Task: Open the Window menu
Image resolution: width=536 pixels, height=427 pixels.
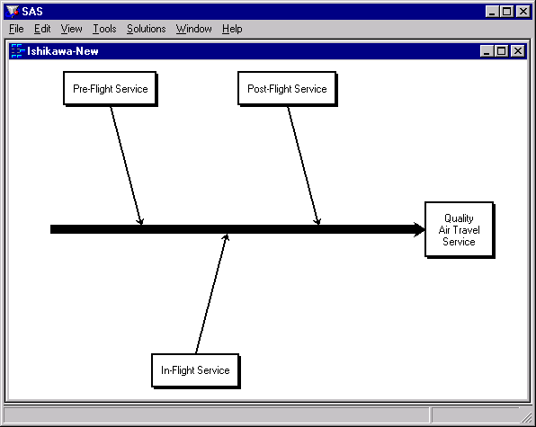Action: [194, 29]
